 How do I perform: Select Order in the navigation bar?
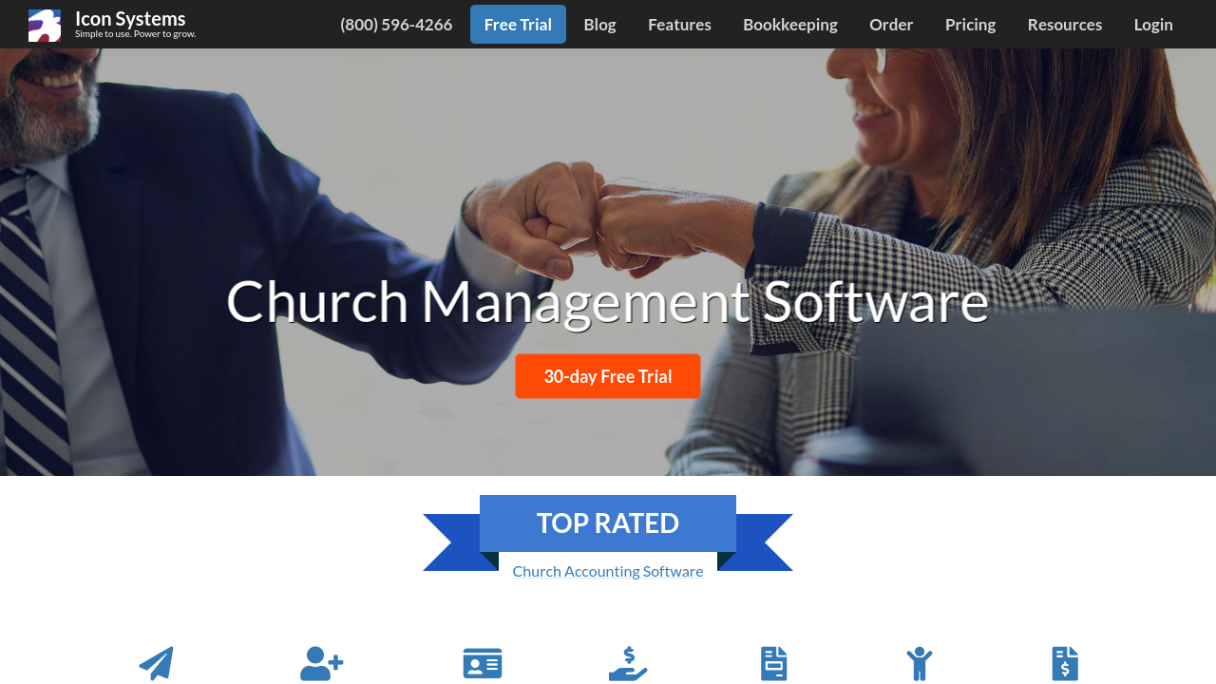coord(891,25)
